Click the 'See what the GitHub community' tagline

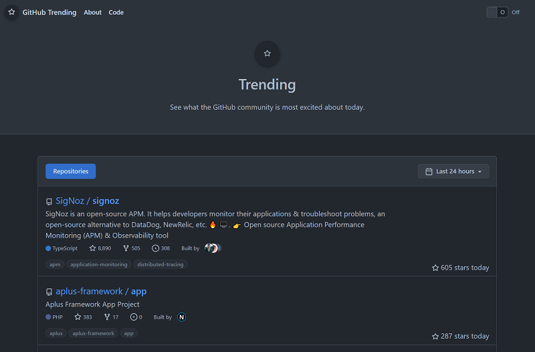(267, 107)
